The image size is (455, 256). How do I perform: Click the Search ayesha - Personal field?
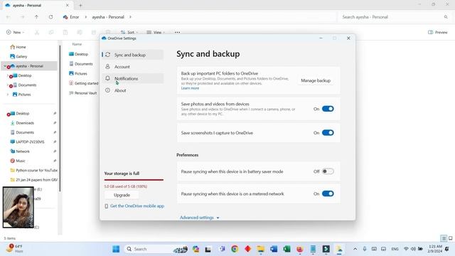click(x=395, y=17)
